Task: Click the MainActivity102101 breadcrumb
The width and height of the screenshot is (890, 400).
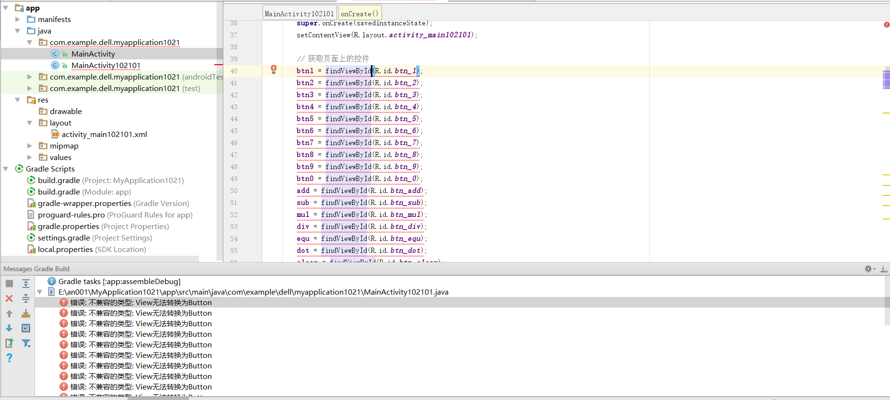Action: click(299, 14)
